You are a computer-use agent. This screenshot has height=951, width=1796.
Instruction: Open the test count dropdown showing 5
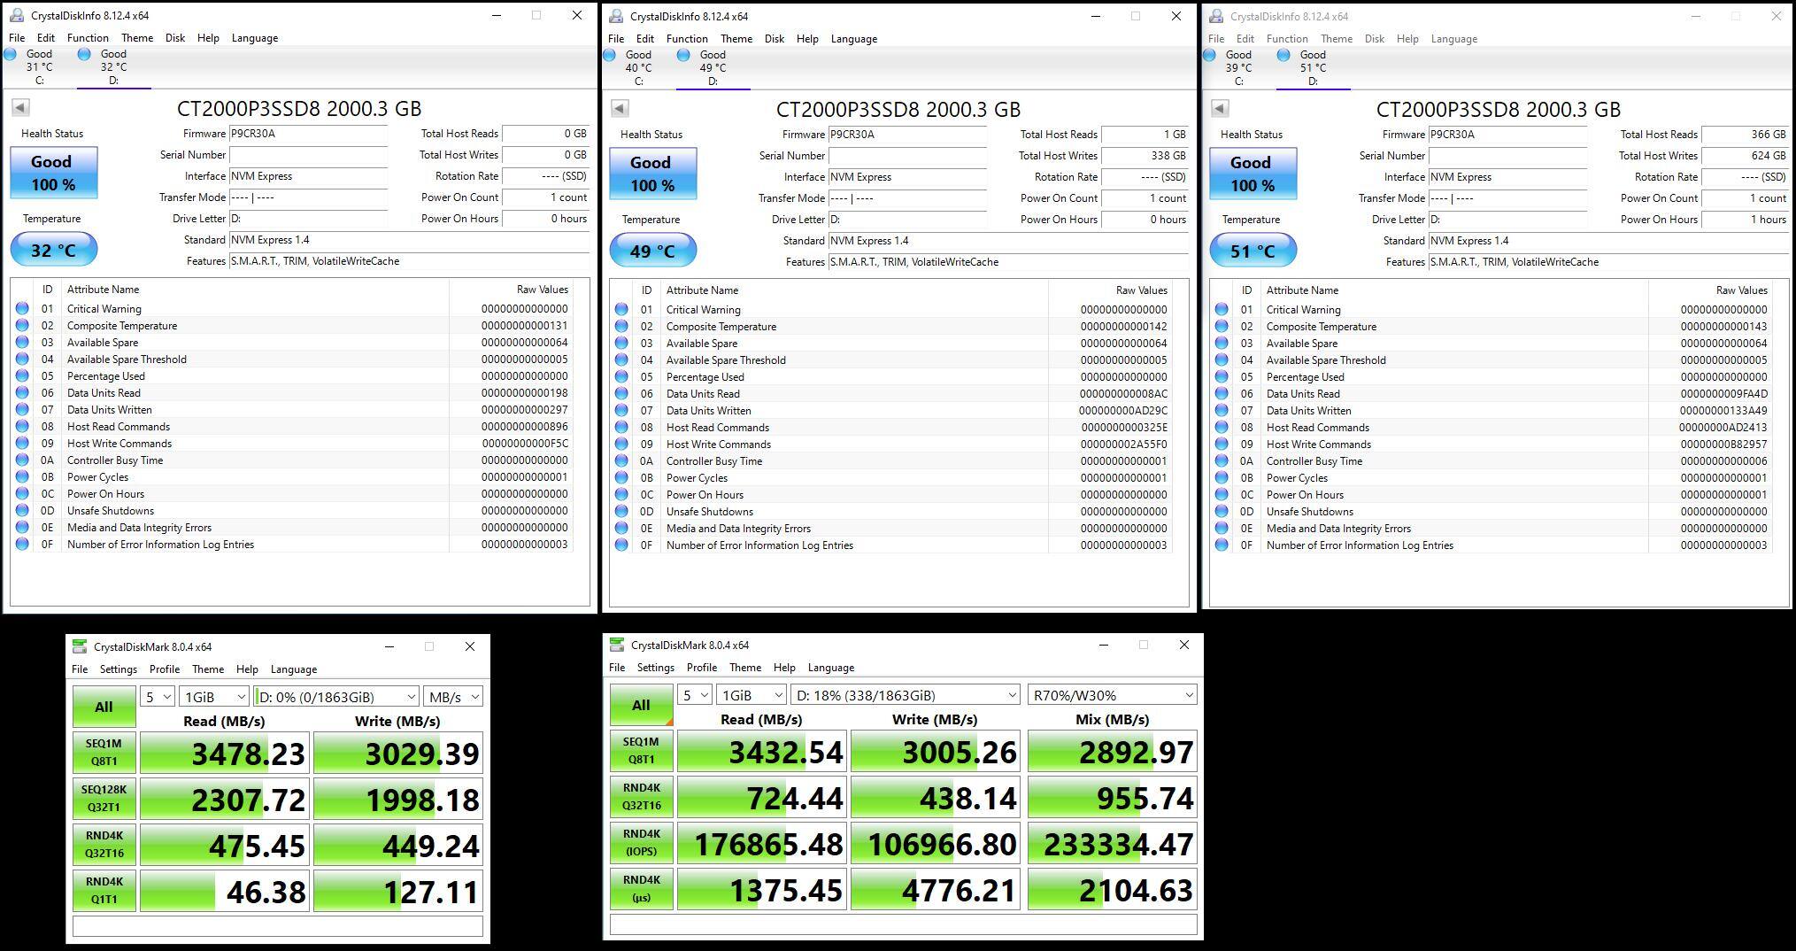point(157,697)
